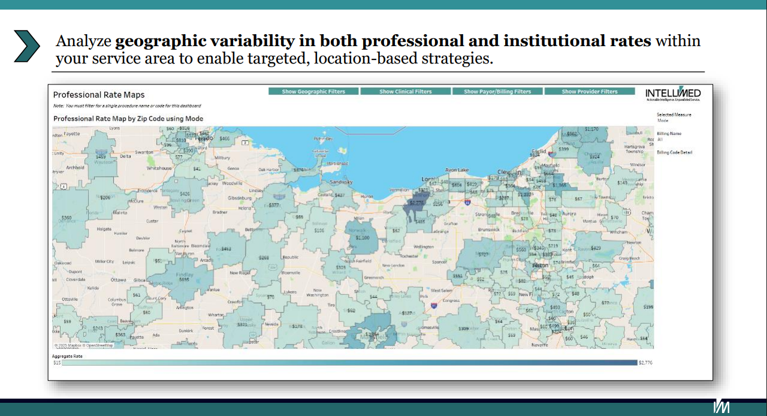Toggle the Show Clinical Filters panel
Screen dimensions: 767x416
pyautogui.click(x=405, y=91)
